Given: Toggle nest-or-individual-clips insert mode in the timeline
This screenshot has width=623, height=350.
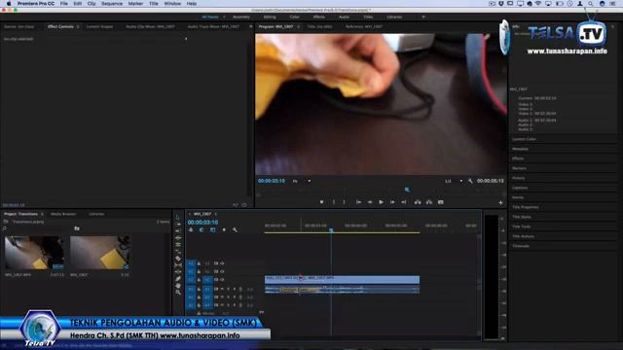Looking at the screenshot, I should tap(191, 229).
